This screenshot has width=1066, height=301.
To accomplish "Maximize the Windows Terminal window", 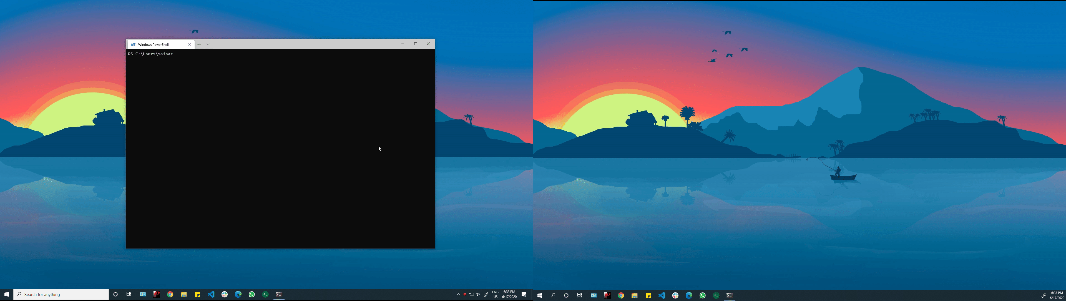I will (x=416, y=44).
